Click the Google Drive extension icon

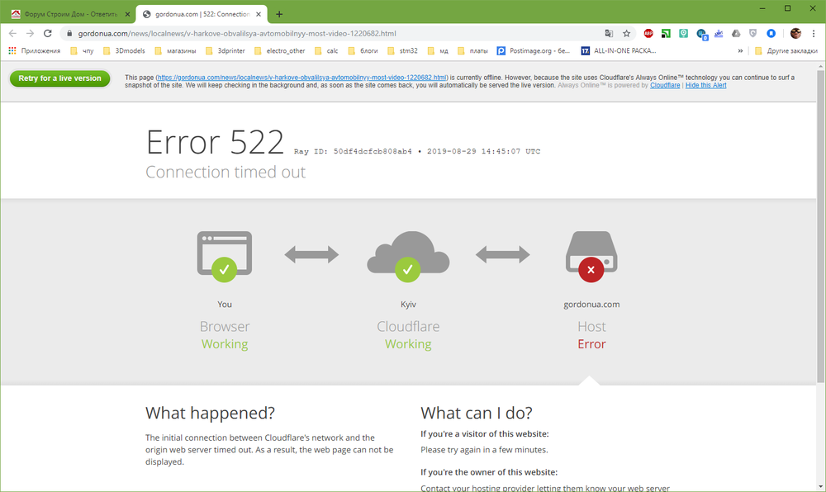coord(736,33)
